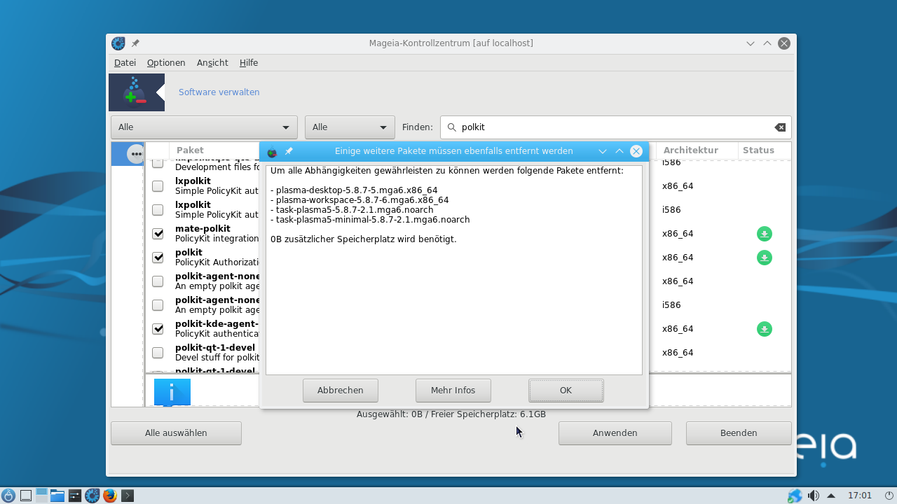Clear the search field with the backspace icon
The width and height of the screenshot is (897, 504).
pos(780,127)
